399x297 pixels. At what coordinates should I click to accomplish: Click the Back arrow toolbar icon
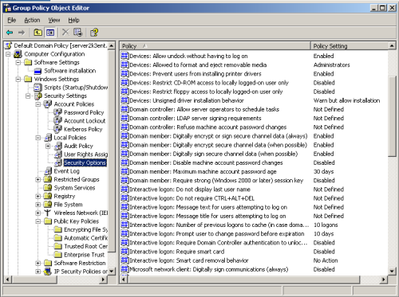10,33
